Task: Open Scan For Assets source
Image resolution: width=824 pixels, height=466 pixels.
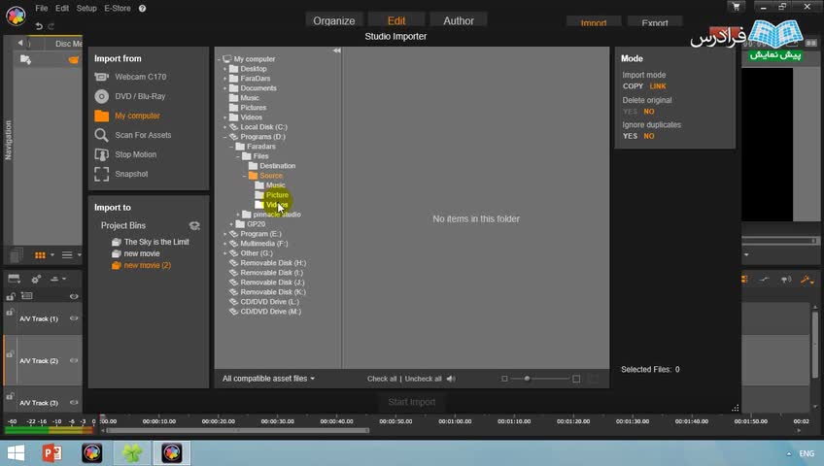Action: coord(132,135)
